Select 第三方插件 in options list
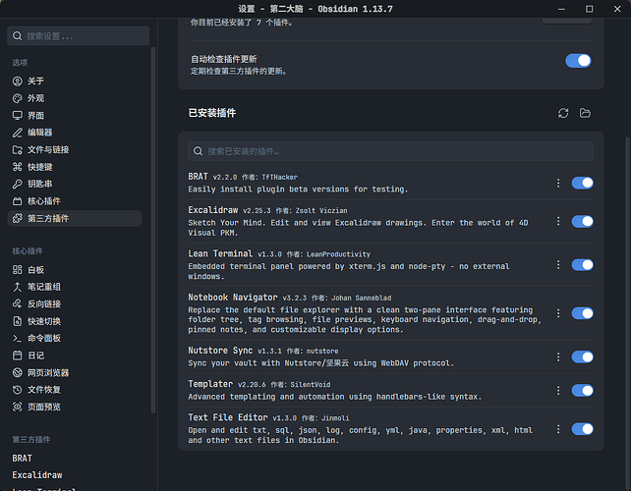This screenshot has height=491, width=631. 75,219
